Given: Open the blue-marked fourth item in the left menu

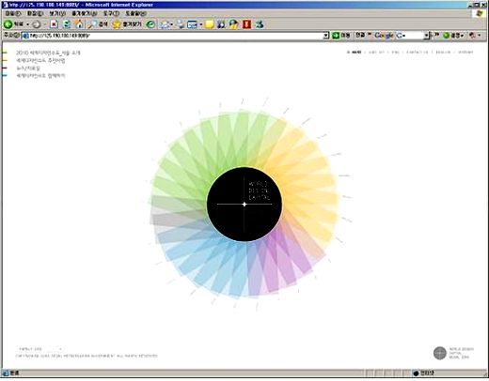Looking at the screenshot, I should 40,76.
